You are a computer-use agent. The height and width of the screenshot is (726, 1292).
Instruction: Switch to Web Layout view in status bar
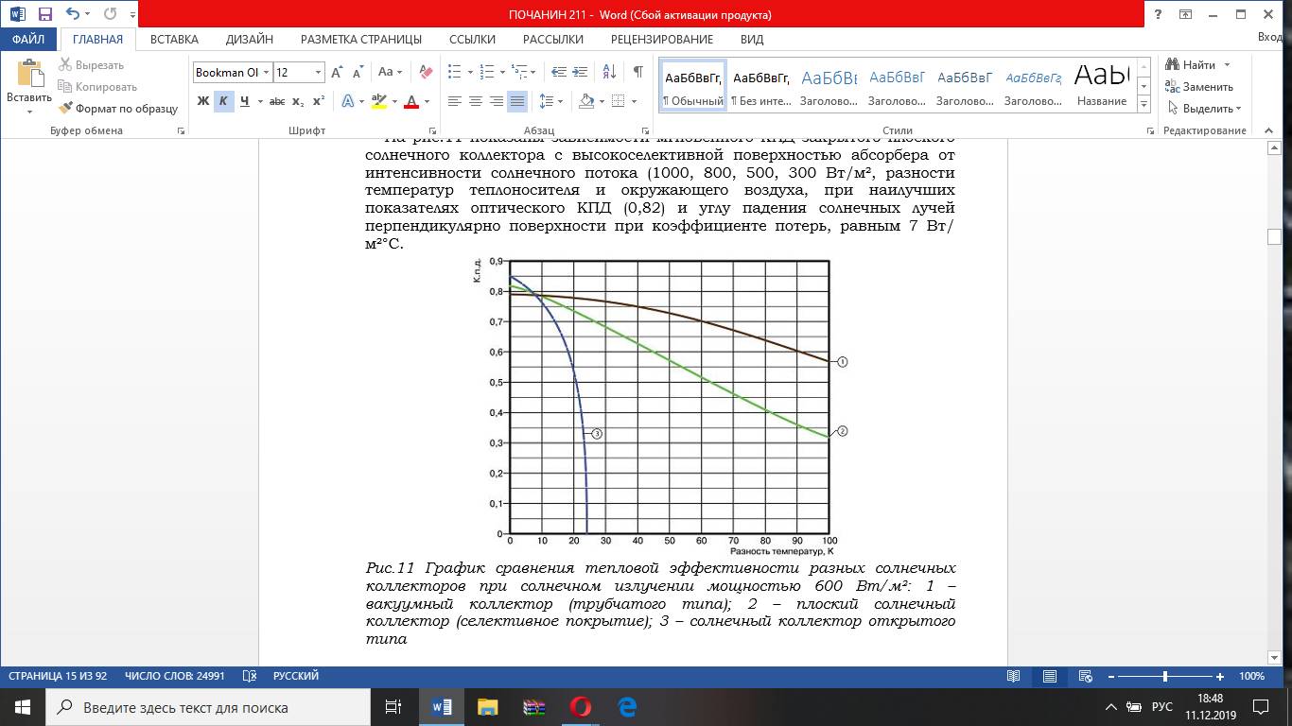(1086, 677)
